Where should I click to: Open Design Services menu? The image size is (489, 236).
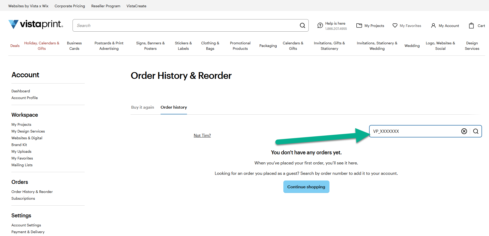[472, 46]
